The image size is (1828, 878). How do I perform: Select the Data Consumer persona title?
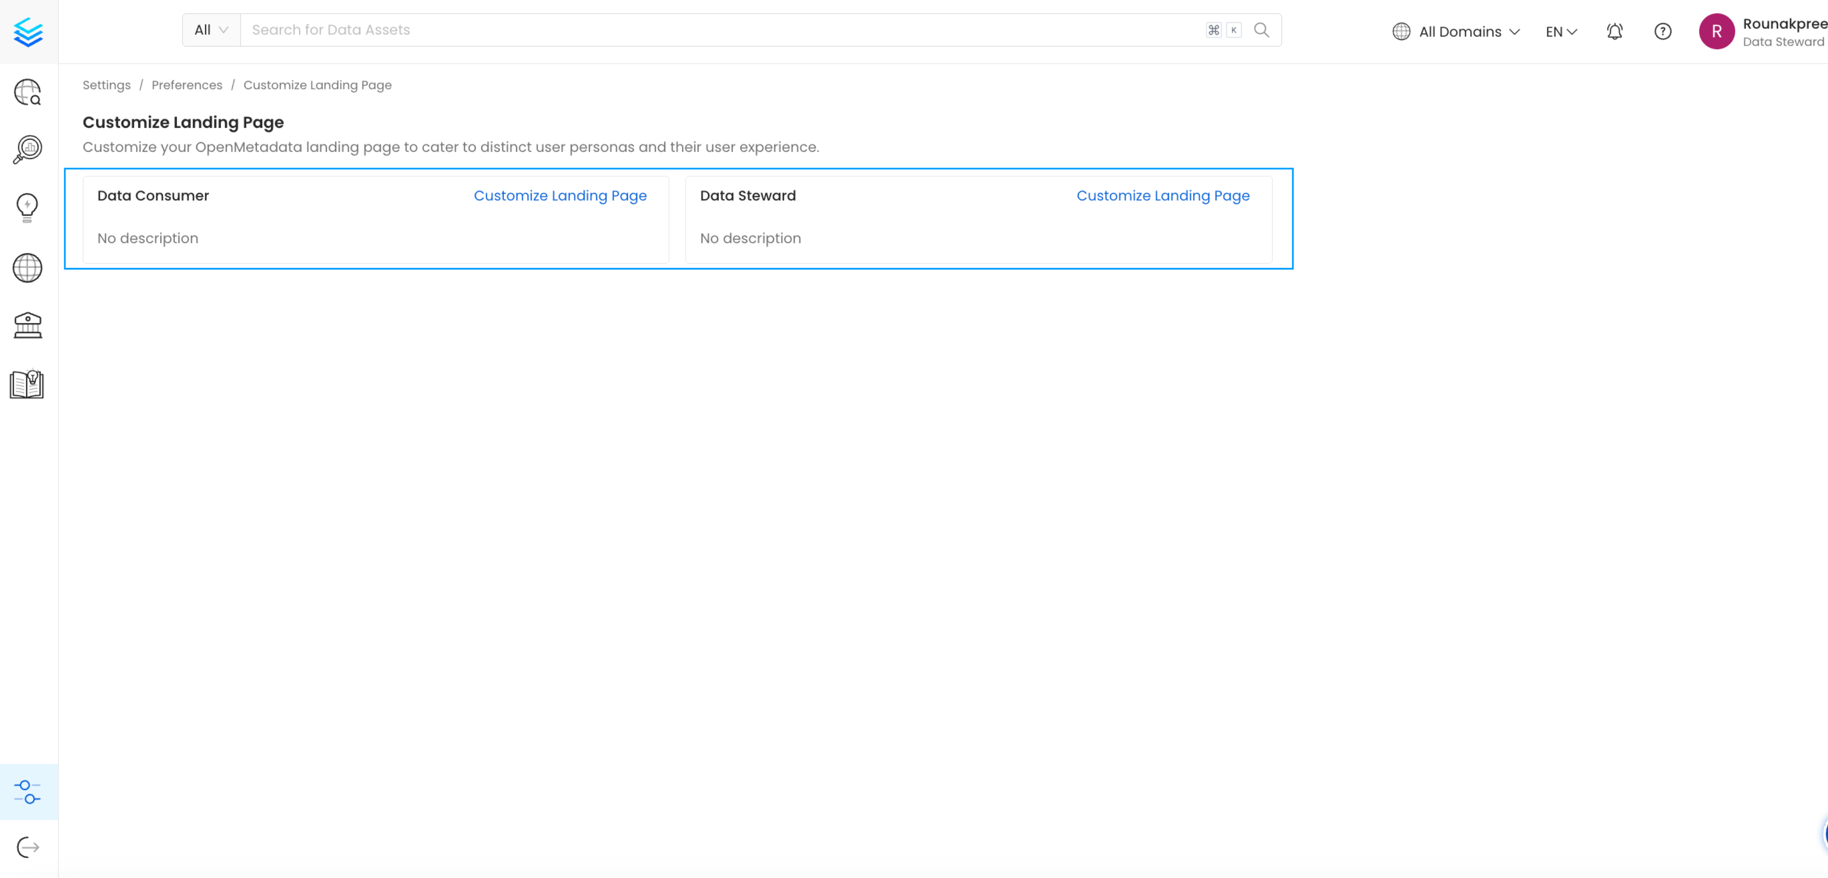[x=153, y=196]
